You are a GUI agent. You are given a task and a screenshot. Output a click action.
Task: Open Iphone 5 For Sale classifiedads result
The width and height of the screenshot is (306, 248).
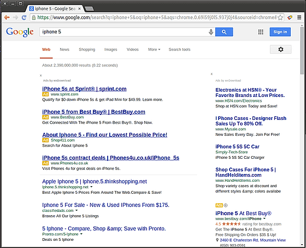(x=106, y=205)
